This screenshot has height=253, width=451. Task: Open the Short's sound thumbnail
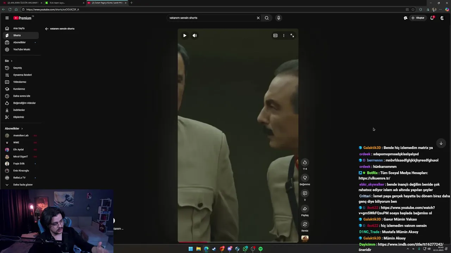click(x=305, y=239)
